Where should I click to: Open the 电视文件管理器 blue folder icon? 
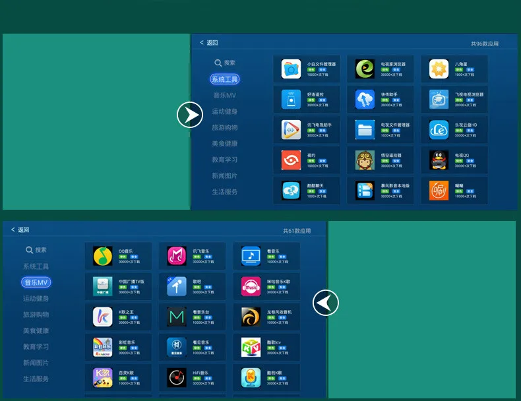365,130
